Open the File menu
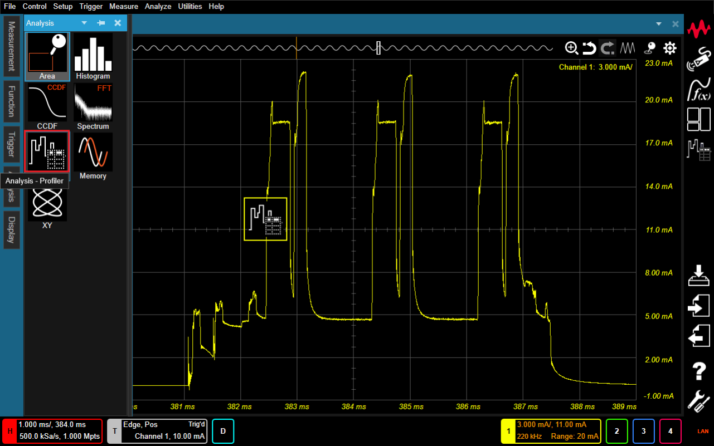Image resolution: width=714 pixels, height=446 pixels. tap(10, 7)
